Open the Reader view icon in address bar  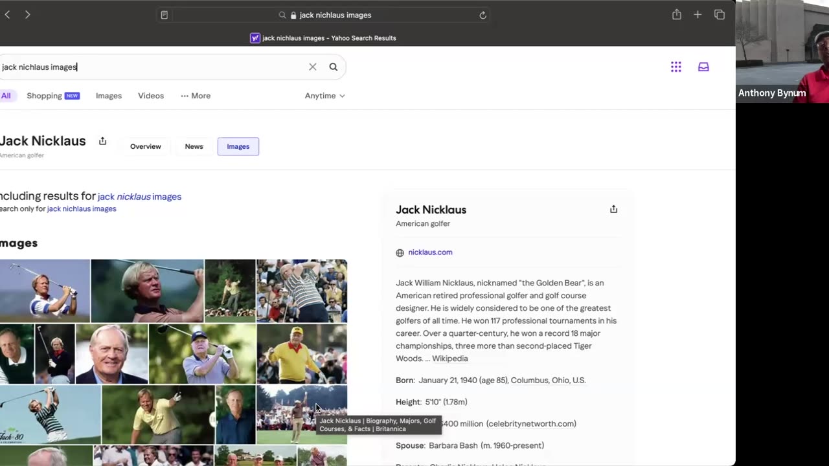pos(165,15)
